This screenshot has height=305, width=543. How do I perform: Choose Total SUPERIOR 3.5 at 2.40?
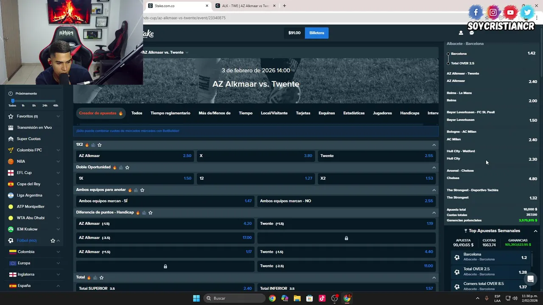pyautogui.click(x=165, y=288)
